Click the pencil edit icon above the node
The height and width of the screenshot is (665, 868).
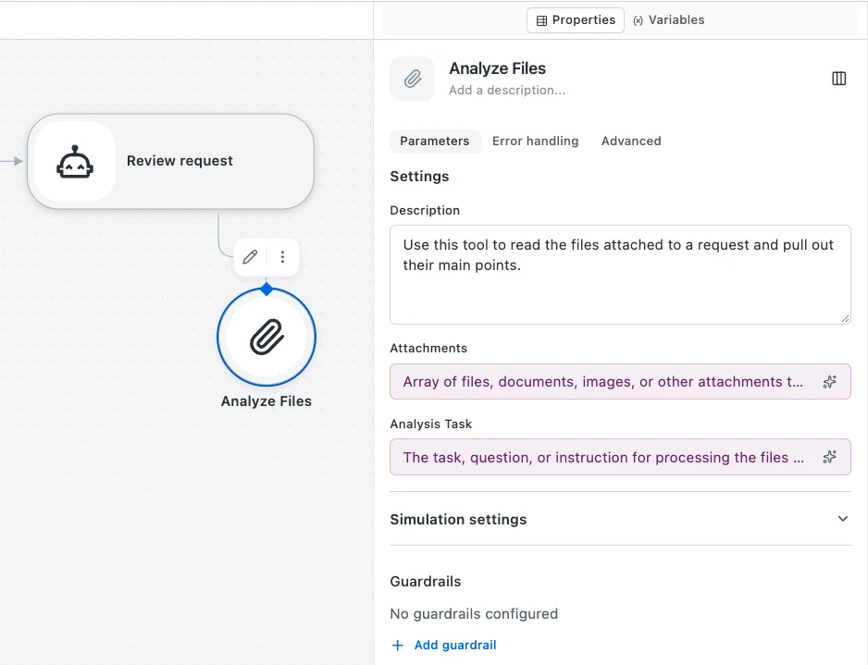point(250,257)
